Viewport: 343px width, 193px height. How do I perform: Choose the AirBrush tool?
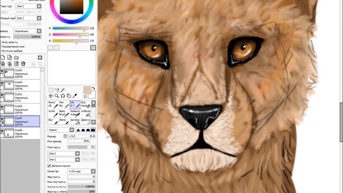tap(86, 113)
